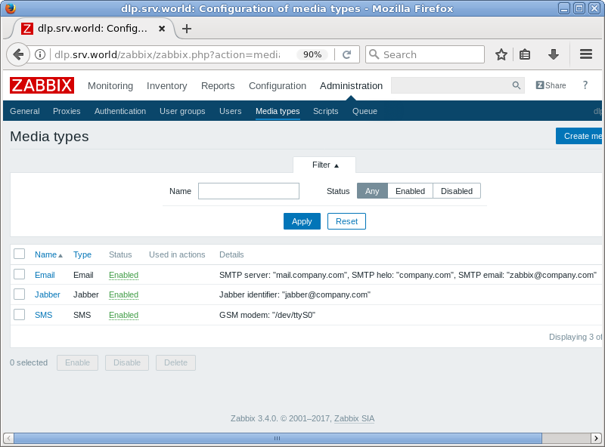Screen dimensions: 605x447
Task: Open the Administration menu
Action: click(351, 85)
